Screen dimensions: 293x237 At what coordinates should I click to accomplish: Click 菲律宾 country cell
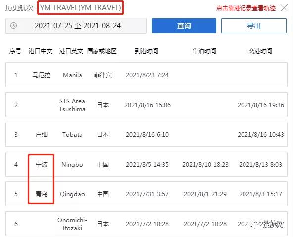point(103,75)
